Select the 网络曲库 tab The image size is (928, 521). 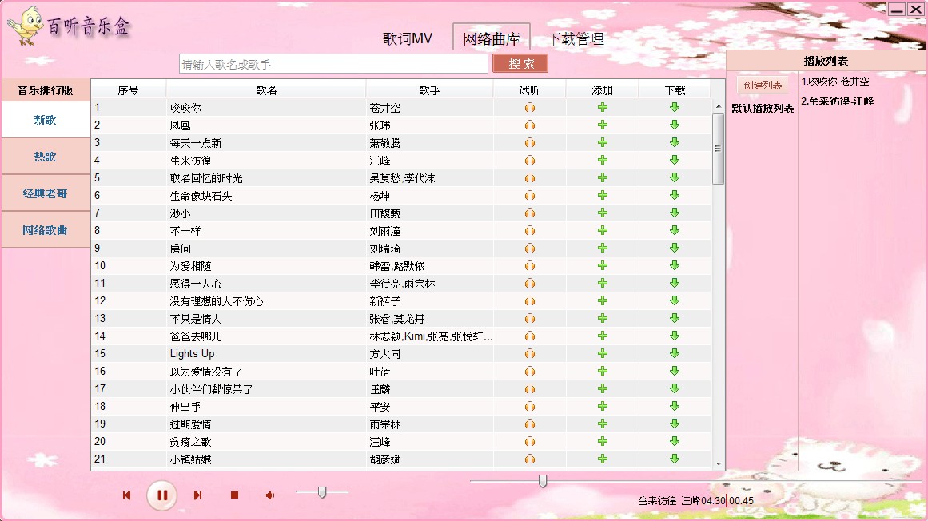492,38
